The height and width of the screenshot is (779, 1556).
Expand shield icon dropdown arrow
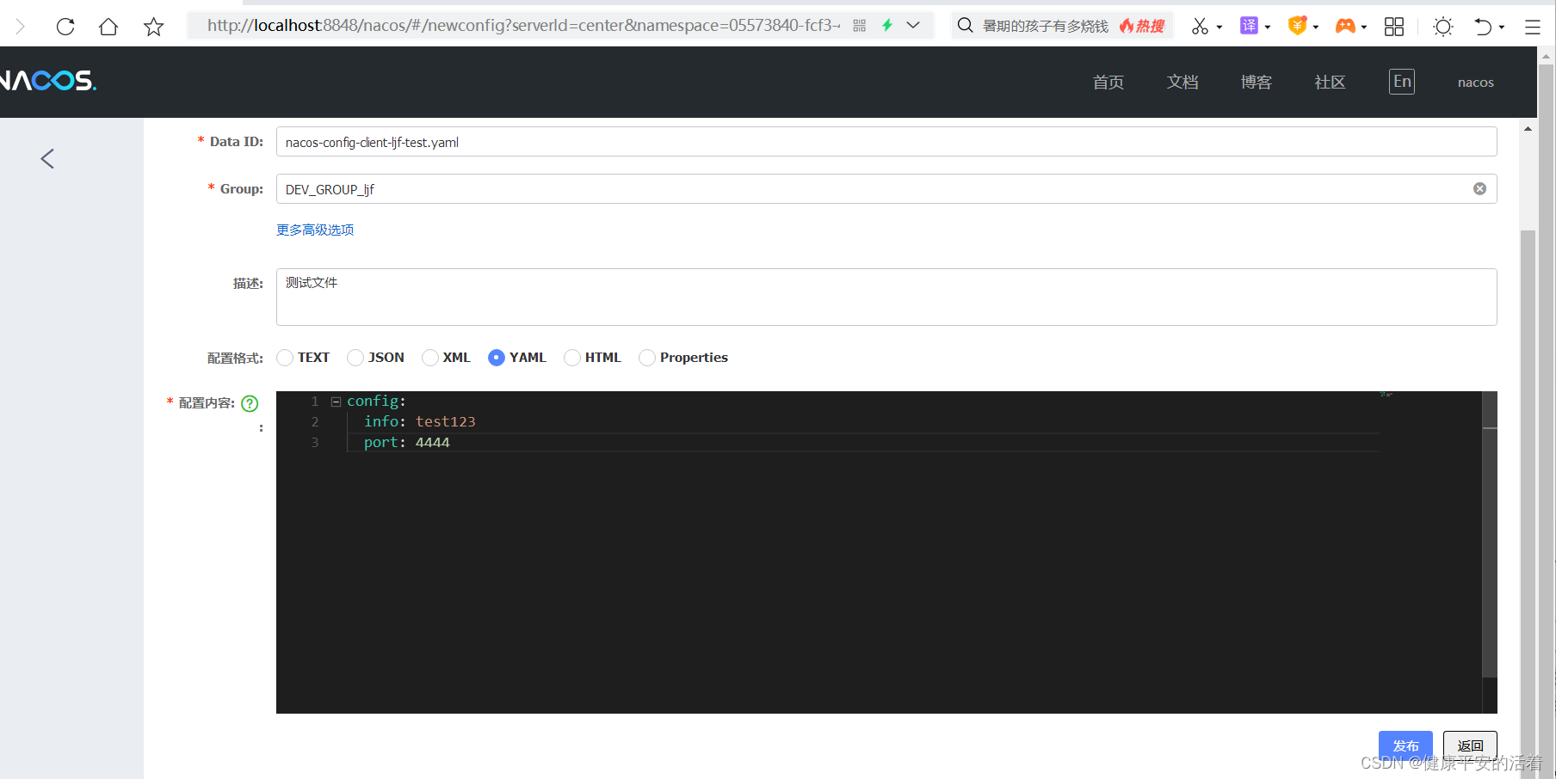point(1316,28)
